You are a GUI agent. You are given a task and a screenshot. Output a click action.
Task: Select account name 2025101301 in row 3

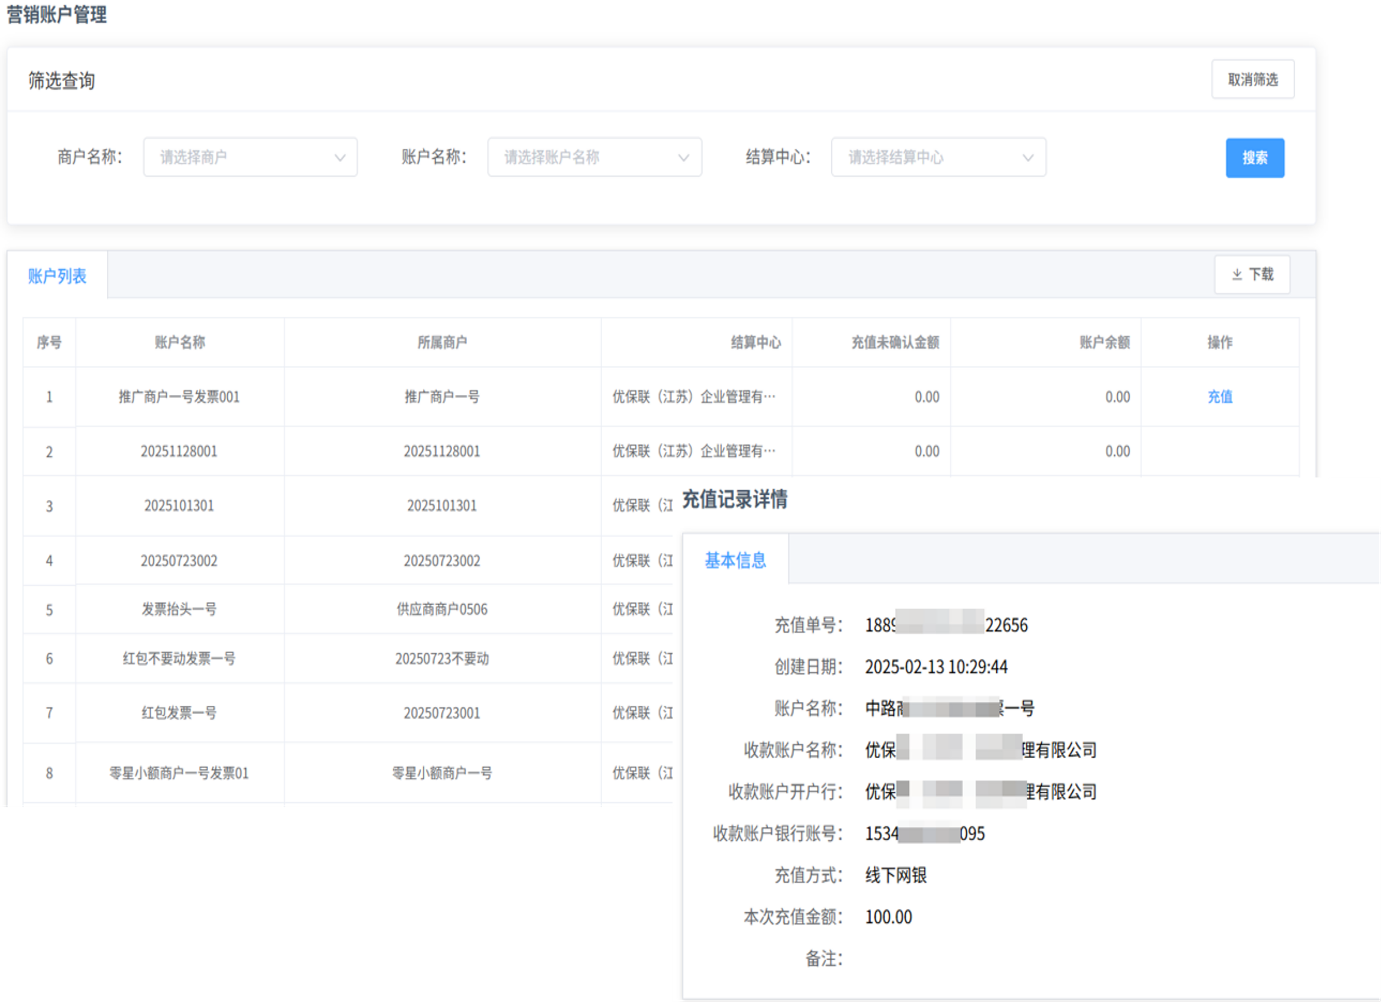click(179, 505)
